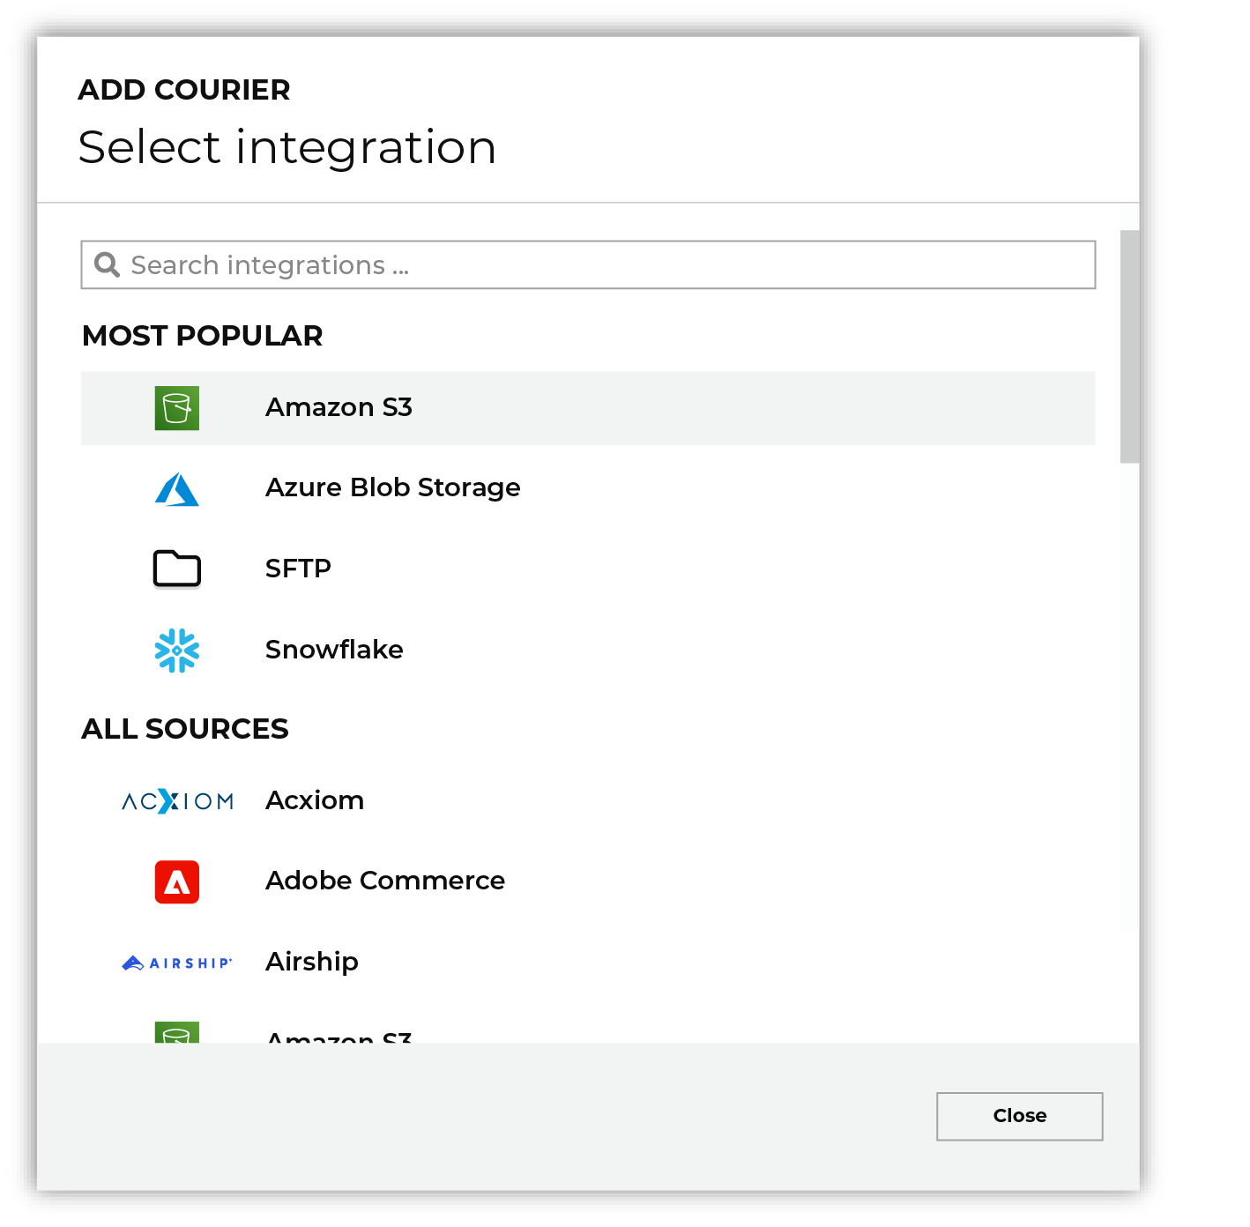Click the Adobe Commerce red logo icon

coord(176,882)
